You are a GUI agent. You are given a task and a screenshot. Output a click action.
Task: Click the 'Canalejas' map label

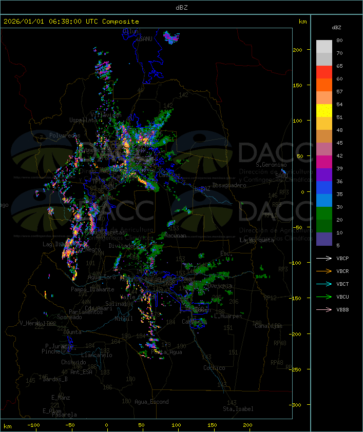click(269, 326)
